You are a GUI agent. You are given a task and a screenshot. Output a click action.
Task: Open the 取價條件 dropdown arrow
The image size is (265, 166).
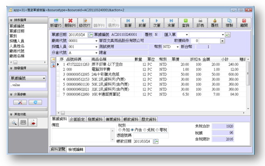click(223, 41)
